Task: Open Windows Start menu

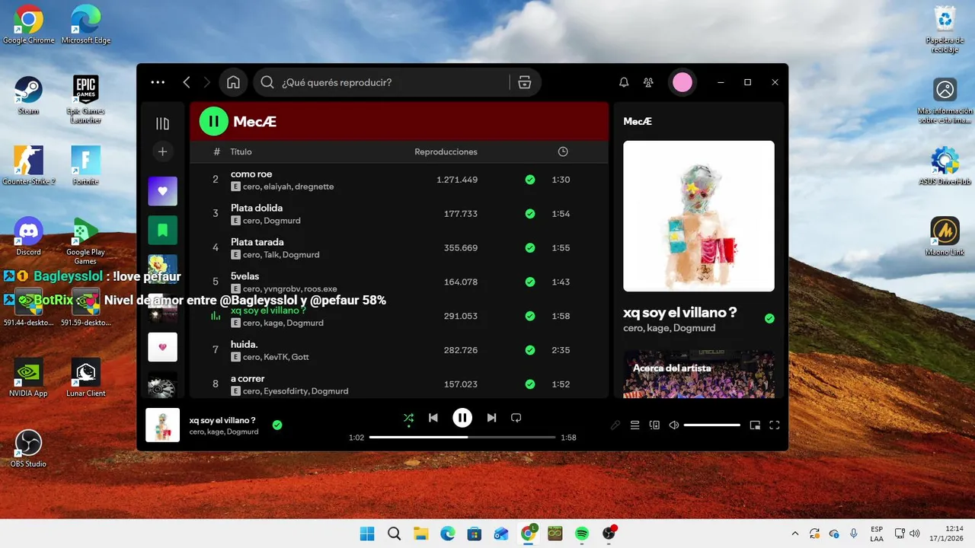Action: click(x=367, y=534)
